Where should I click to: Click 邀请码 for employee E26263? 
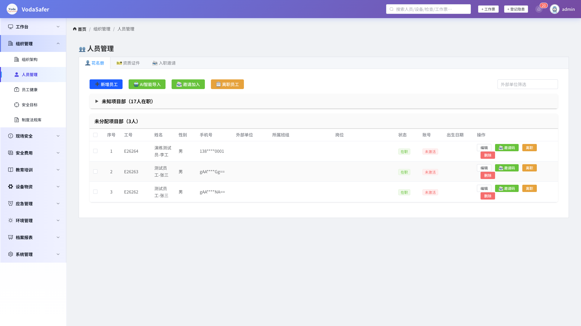[507, 168]
